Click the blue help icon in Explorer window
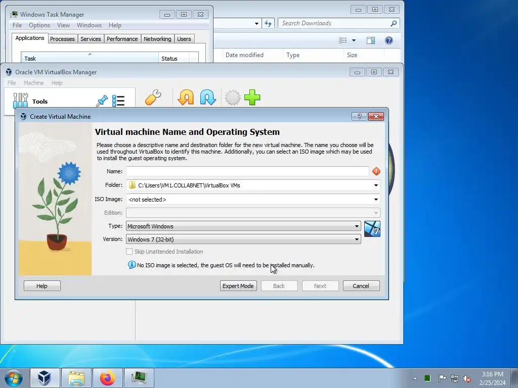The height and width of the screenshot is (388, 518). pyautogui.click(x=389, y=40)
